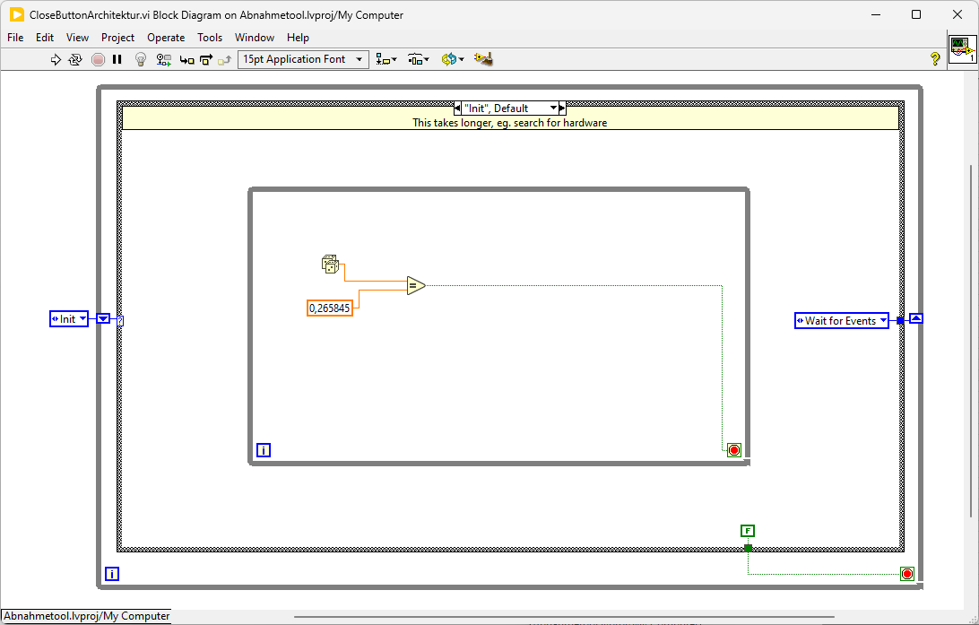Click the Step Over icon
979x625 pixels.
(x=206, y=59)
